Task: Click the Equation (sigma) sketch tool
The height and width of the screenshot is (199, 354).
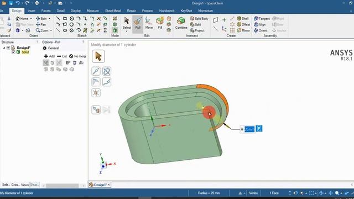Action: coord(105,30)
